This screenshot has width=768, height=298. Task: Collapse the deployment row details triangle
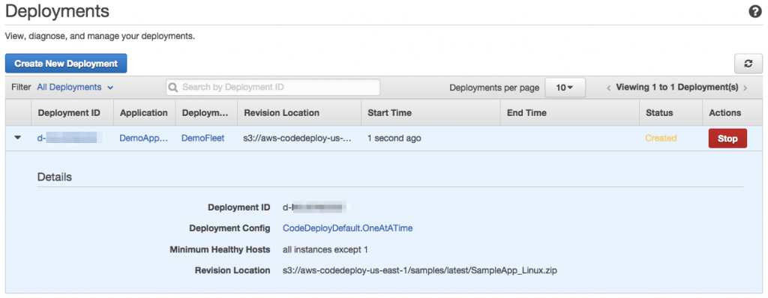pos(18,138)
